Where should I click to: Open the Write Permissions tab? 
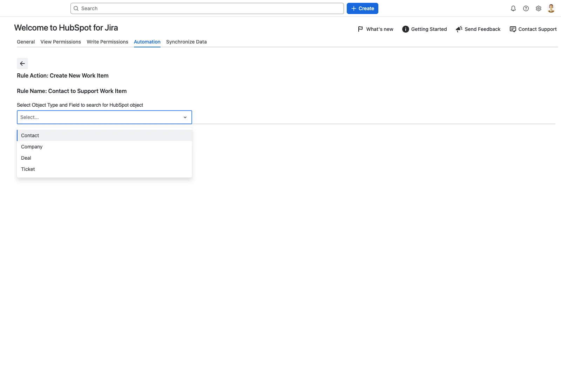(107, 42)
